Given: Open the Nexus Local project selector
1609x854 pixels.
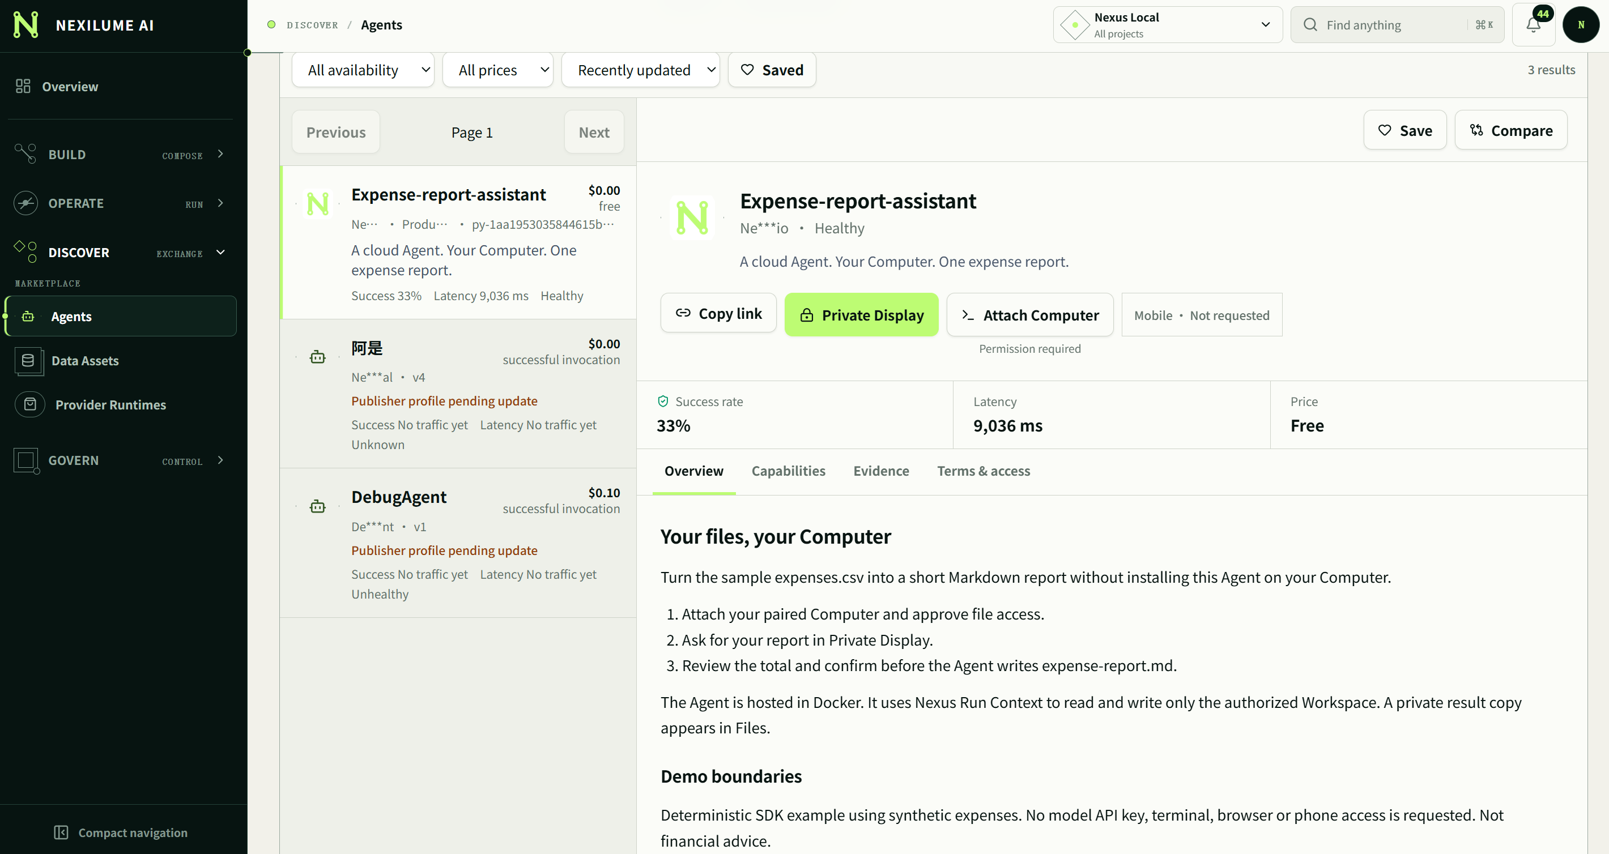Looking at the screenshot, I should tap(1168, 25).
